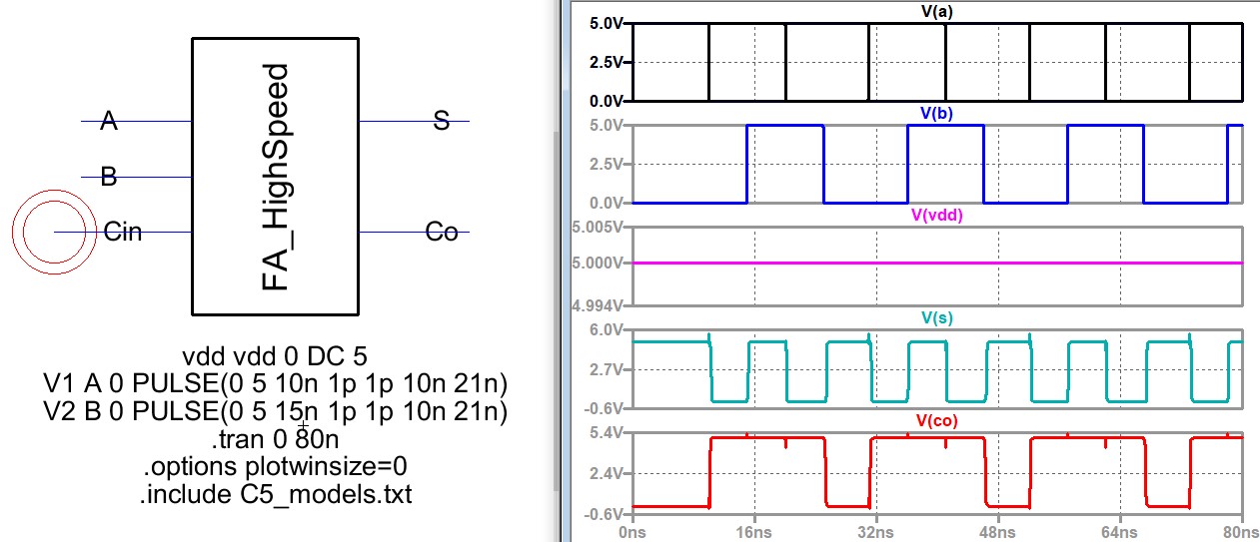Click the V1 A PULSE source statement
Screen dimensions: 1260x542
click(x=276, y=383)
